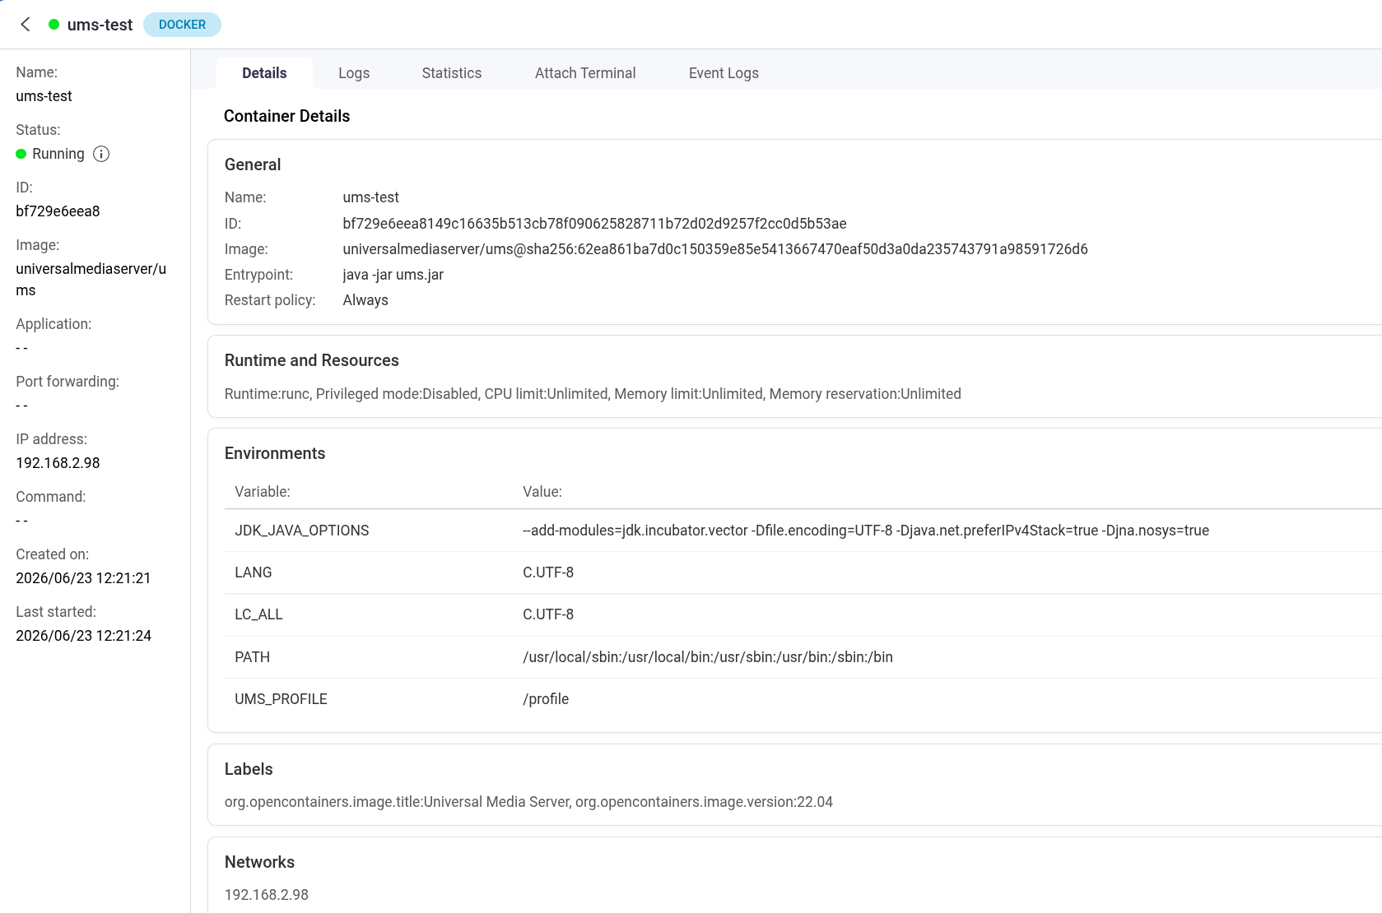The width and height of the screenshot is (1382, 913).
Task: Click Created on value 2026/06/23 12:21:21
Action: coord(83,578)
